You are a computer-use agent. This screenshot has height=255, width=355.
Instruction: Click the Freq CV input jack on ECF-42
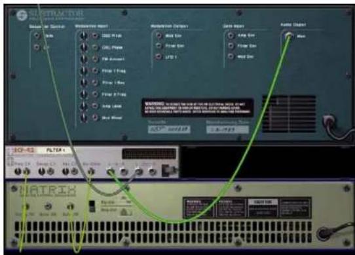[27, 172]
